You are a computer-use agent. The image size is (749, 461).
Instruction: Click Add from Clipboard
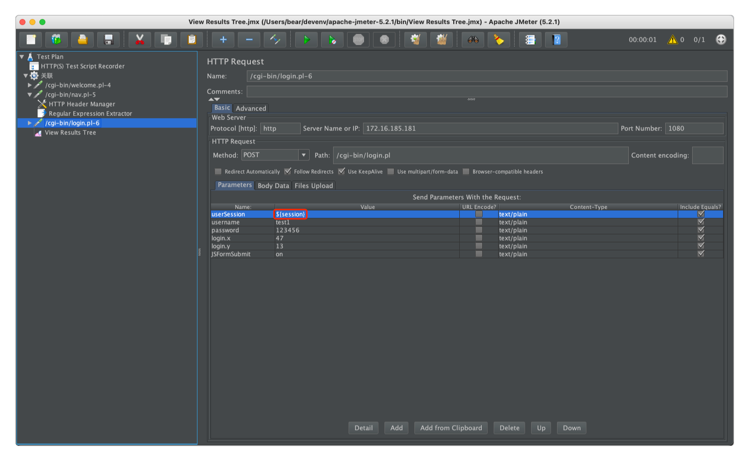451,428
